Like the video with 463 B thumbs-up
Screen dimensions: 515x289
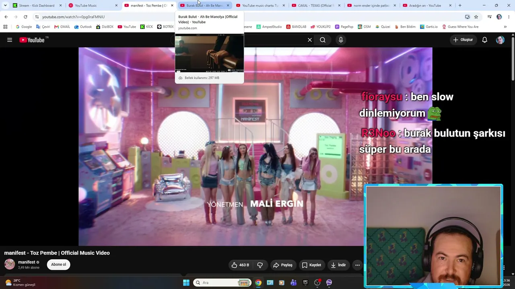(240, 265)
